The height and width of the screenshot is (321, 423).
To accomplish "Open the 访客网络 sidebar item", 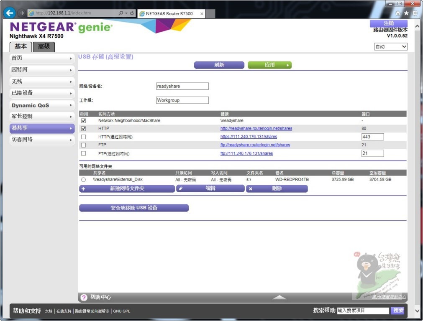I will (42, 140).
